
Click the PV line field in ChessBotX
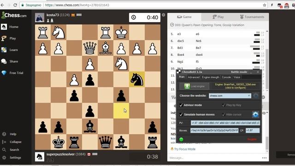tap(225, 123)
